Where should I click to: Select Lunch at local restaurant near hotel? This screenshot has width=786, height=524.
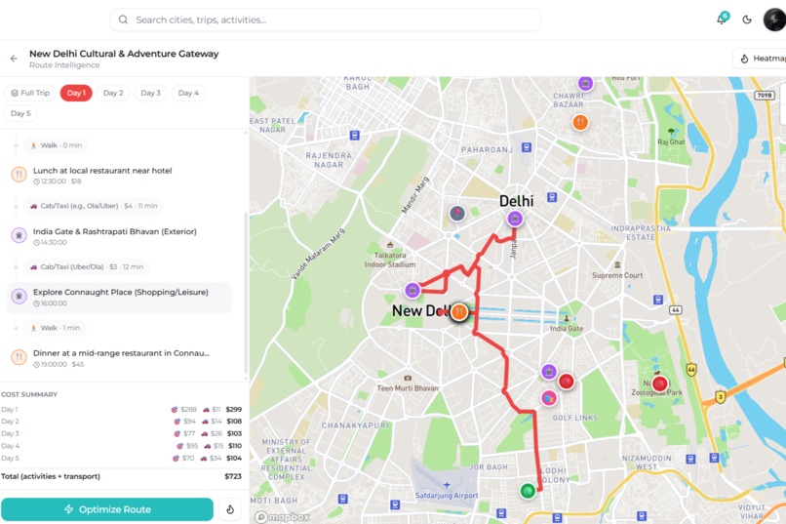click(119, 175)
